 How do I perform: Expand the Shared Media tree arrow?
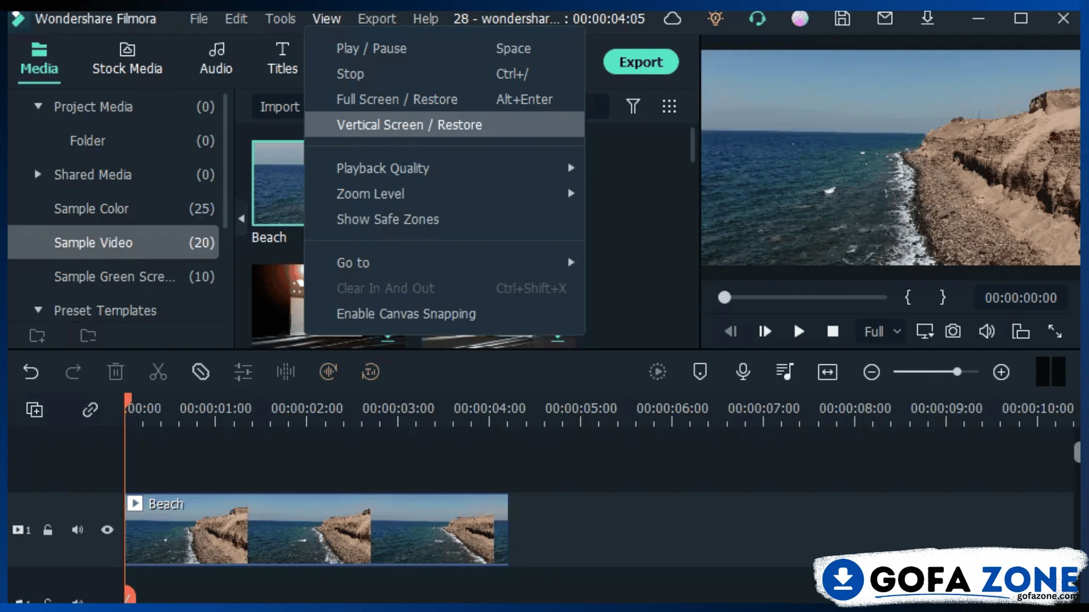point(38,175)
